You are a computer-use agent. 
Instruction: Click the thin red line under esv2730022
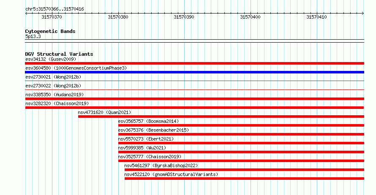(194, 90)
